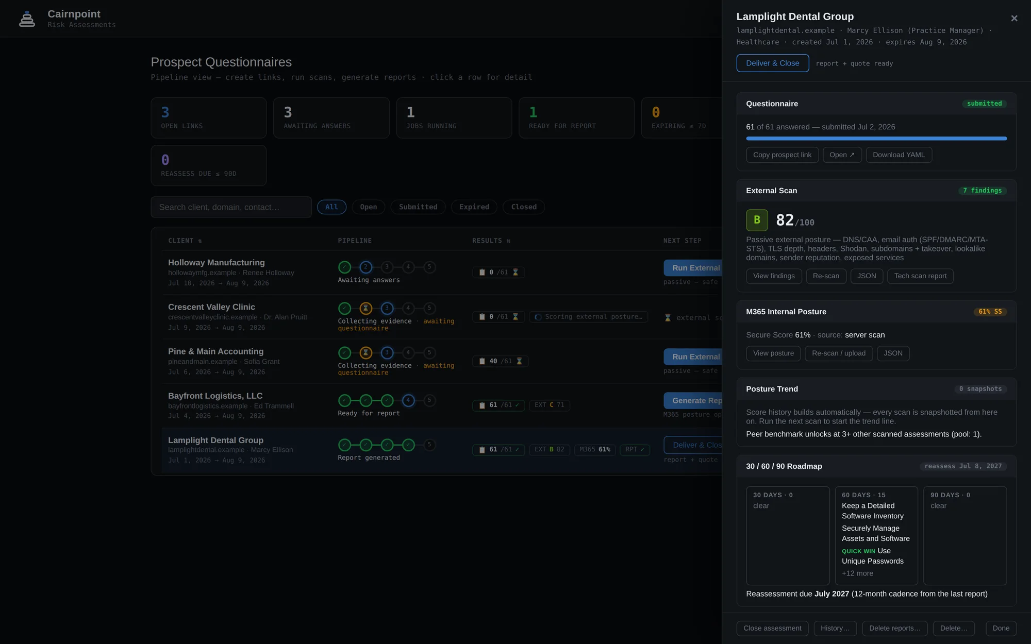Click Holloway pipeline step 2 circle
Viewport: 1031px width, 644px height.
pos(365,267)
